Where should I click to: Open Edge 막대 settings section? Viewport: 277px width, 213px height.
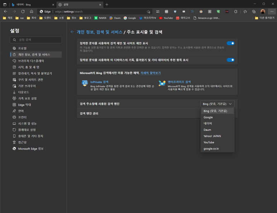(36, 105)
